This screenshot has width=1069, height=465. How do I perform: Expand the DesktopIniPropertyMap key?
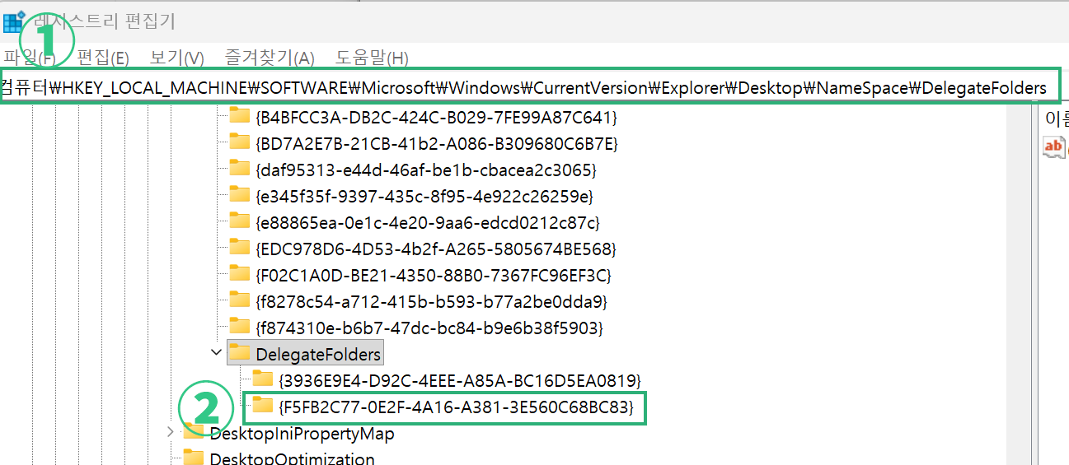[x=171, y=432]
